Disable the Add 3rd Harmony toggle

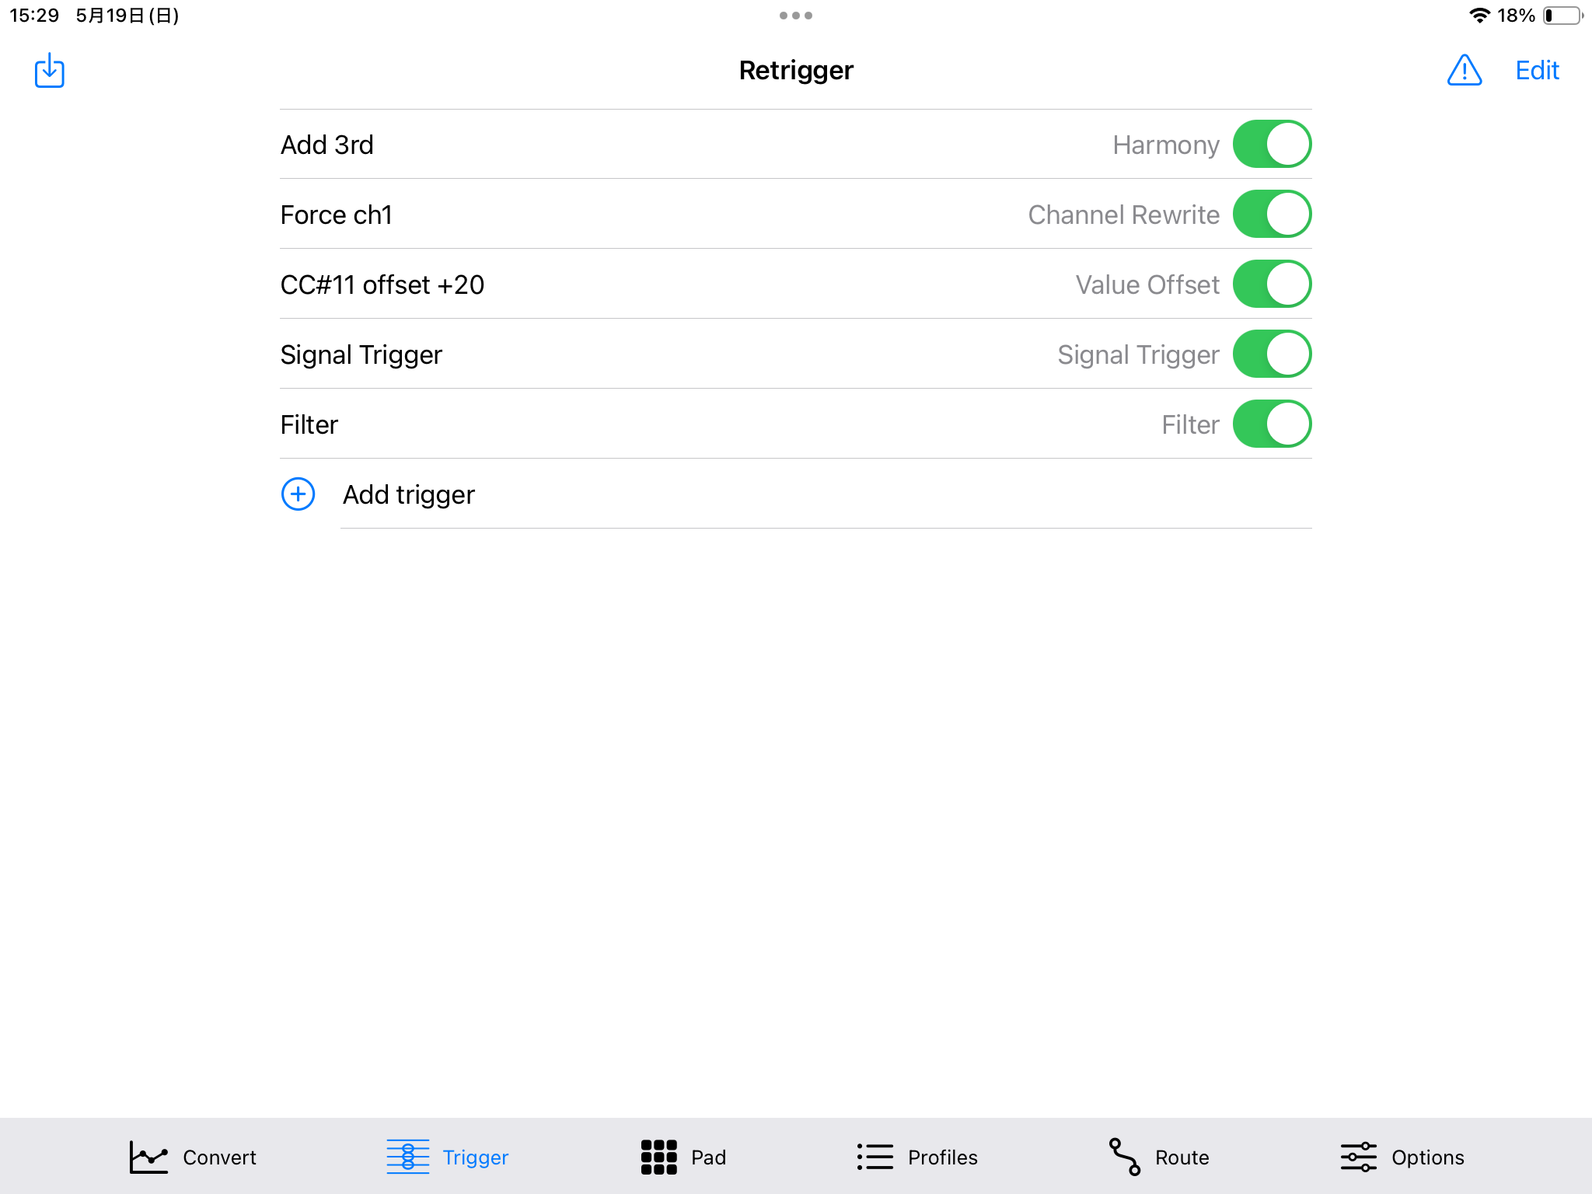pos(1272,145)
